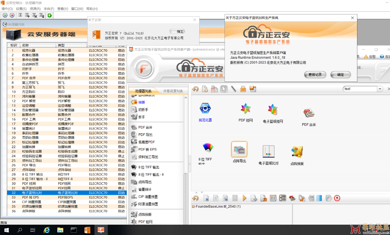This screenshot has width=390, height=235.
Task: Select the 电子蓝纸挂网 icon
Action: pyautogui.click(x=273, y=110)
